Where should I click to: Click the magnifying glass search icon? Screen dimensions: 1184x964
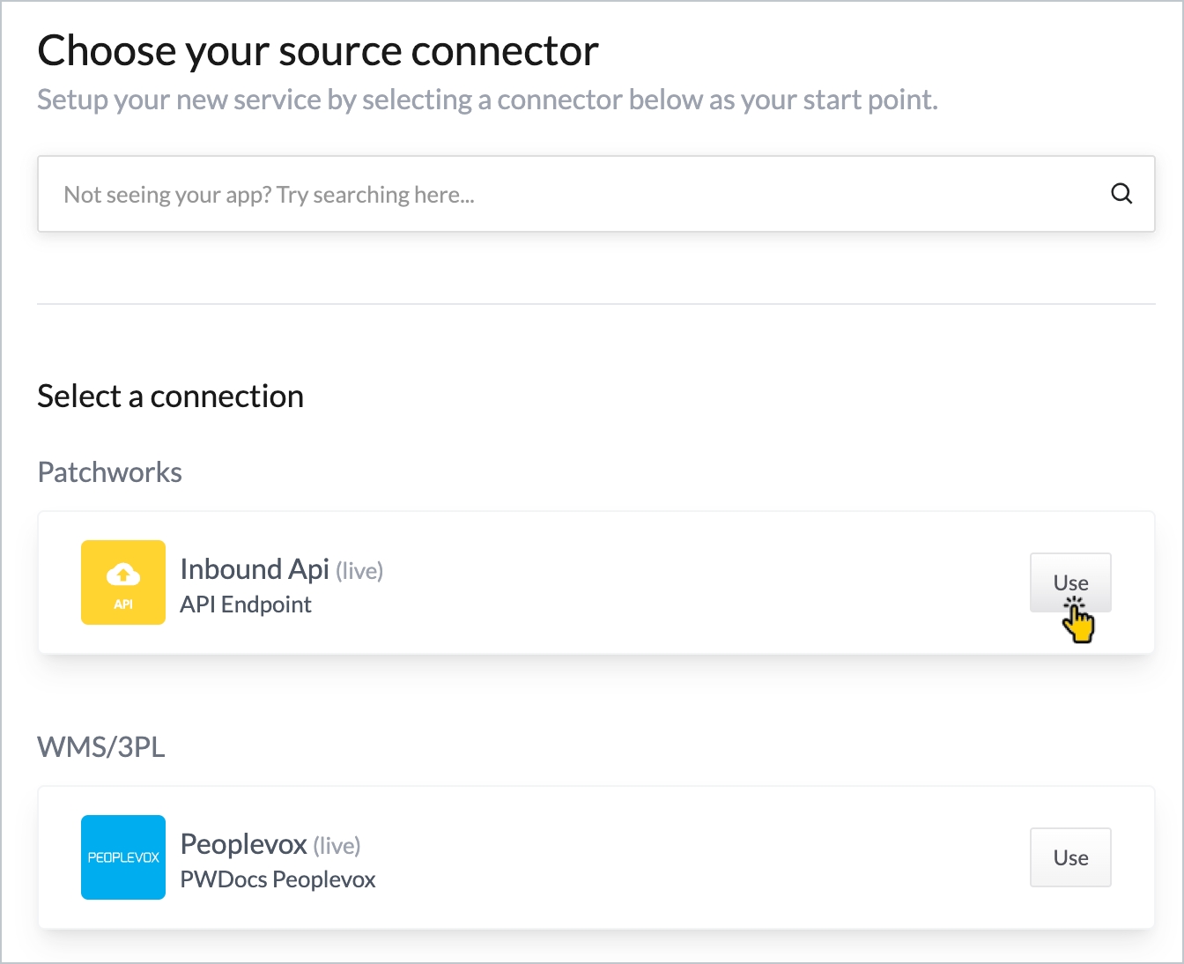tap(1121, 194)
